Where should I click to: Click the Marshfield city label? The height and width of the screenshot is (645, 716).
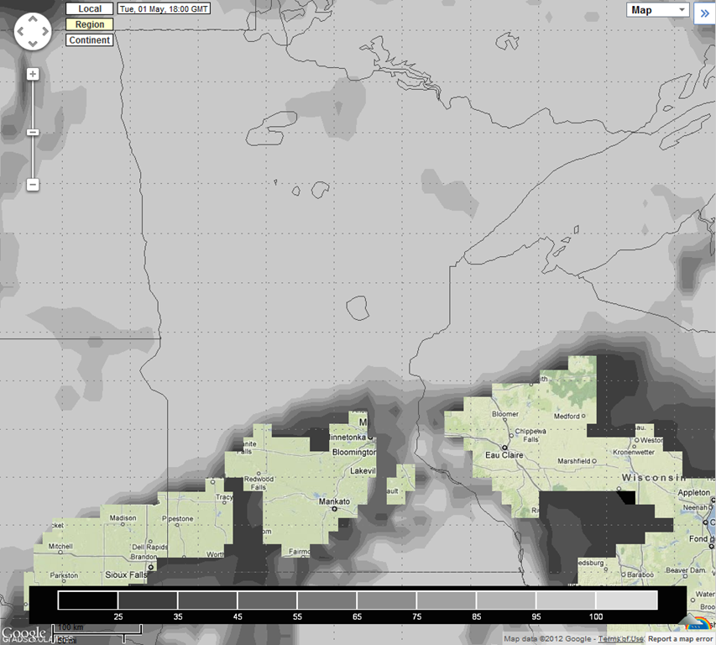[x=574, y=461]
